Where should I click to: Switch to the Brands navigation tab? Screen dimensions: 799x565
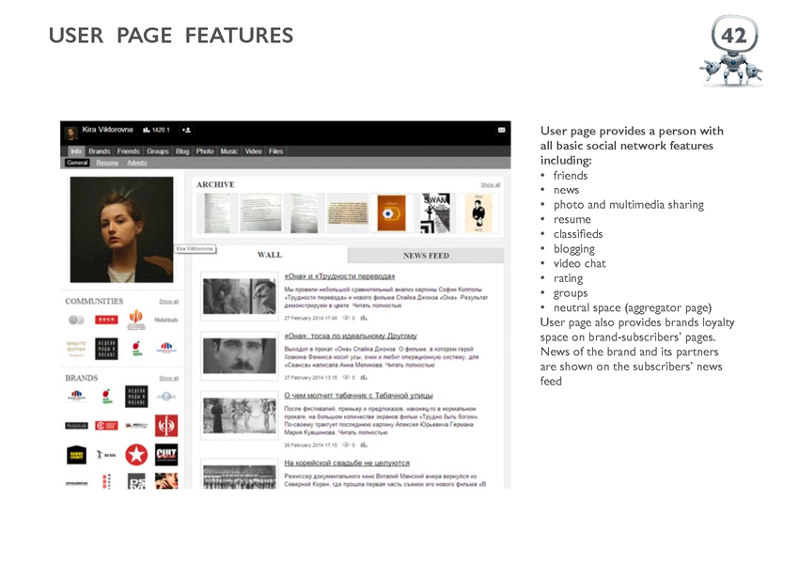tap(100, 151)
